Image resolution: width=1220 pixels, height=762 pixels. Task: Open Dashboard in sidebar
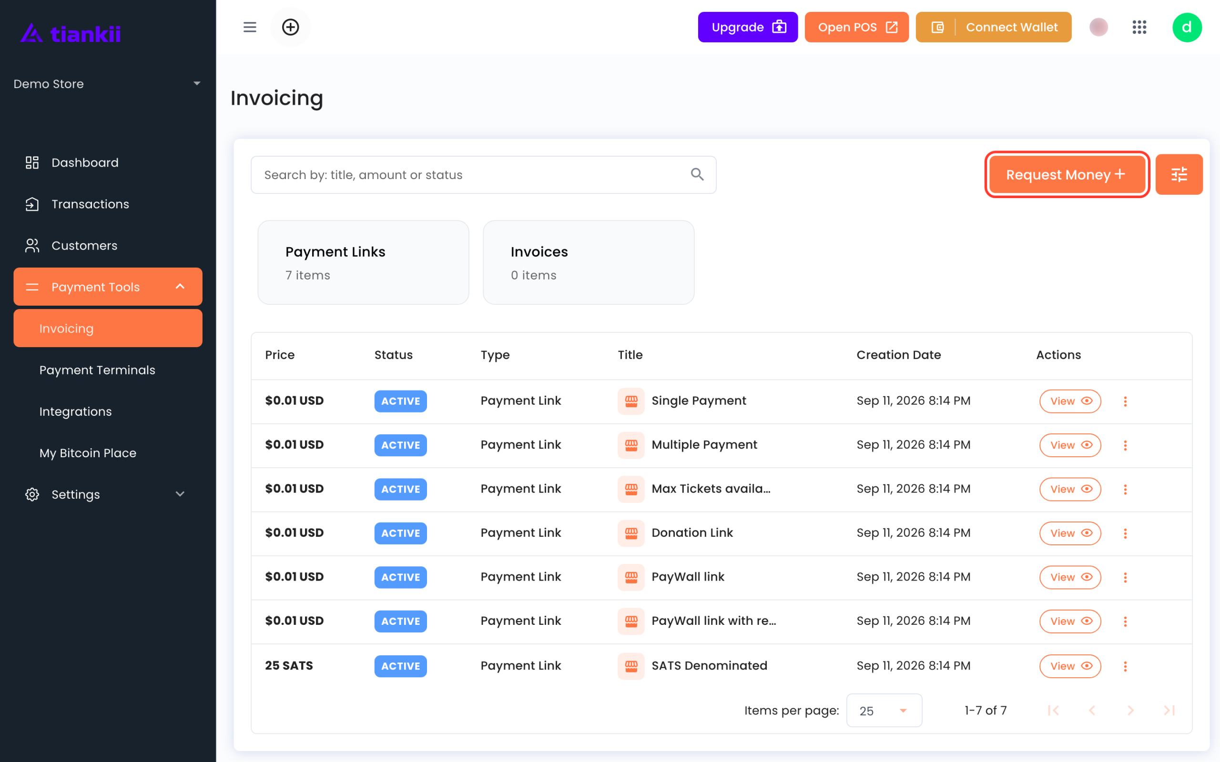[x=107, y=162]
